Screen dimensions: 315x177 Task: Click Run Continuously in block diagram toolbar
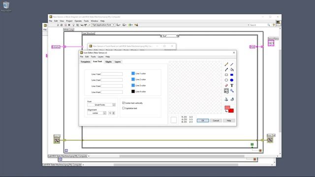[62, 25]
